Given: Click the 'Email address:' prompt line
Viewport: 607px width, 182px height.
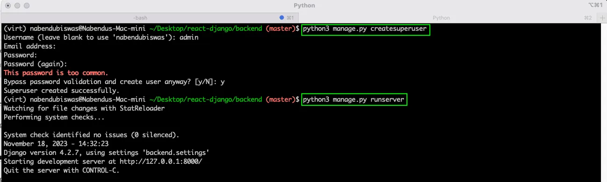Looking at the screenshot, I should 30,47.
